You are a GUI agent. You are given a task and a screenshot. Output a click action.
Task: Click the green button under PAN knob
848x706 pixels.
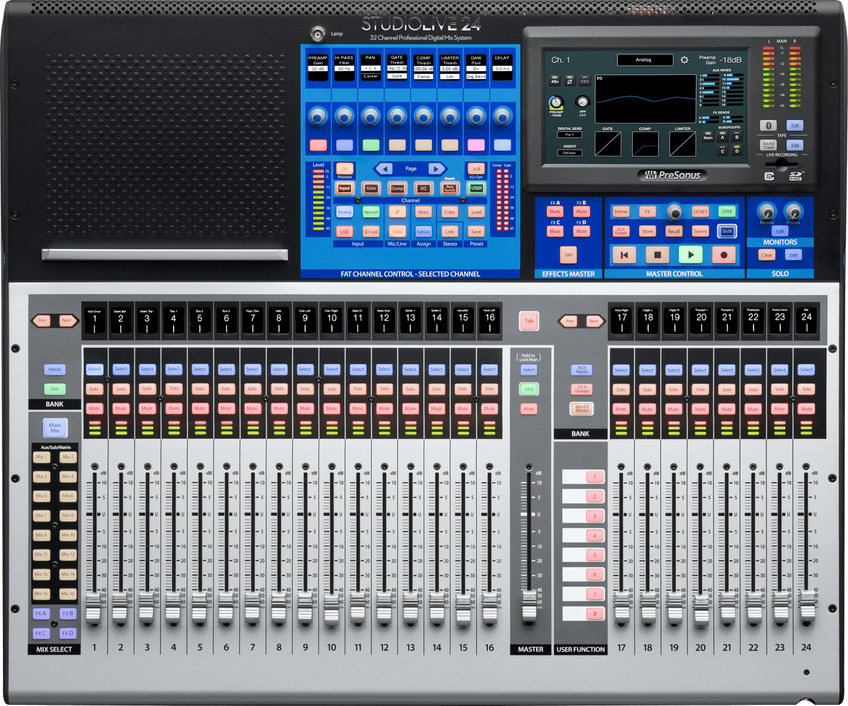click(371, 145)
